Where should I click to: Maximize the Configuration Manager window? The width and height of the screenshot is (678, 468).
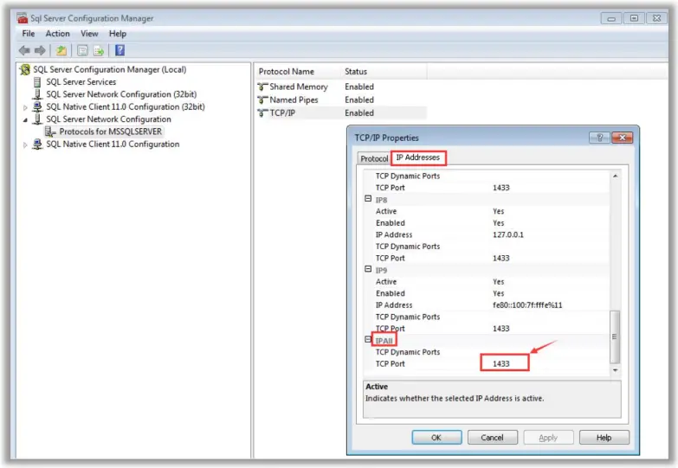pos(634,18)
